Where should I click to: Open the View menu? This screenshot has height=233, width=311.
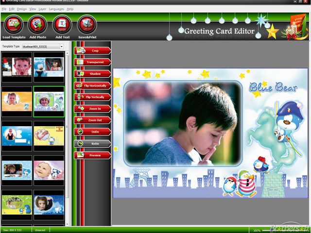click(x=33, y=9)
